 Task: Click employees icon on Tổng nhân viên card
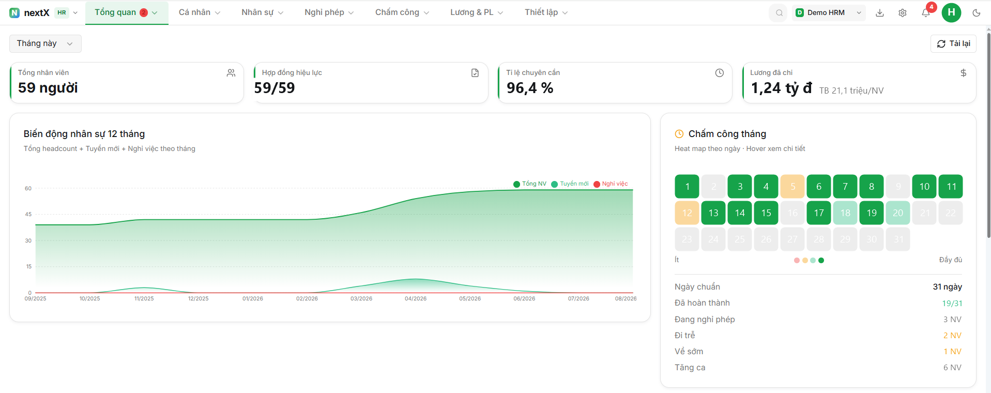[231, 73]
